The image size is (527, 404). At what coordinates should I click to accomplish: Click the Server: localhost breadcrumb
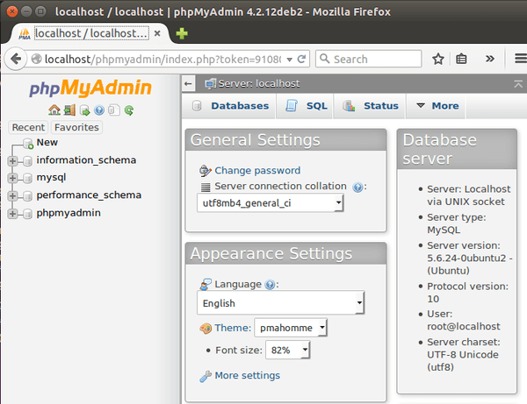pyautogui.click(x=259, y=83)
